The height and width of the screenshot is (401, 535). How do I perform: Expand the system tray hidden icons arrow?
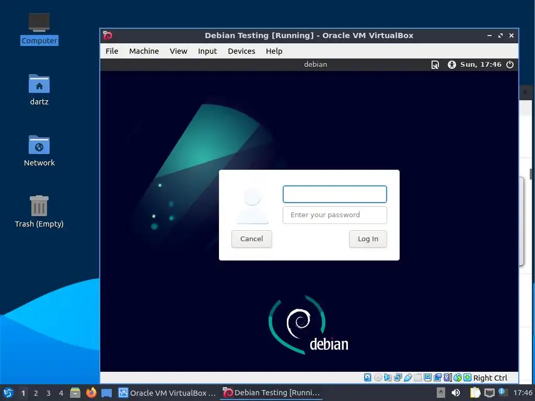click(x=441, y=393)
